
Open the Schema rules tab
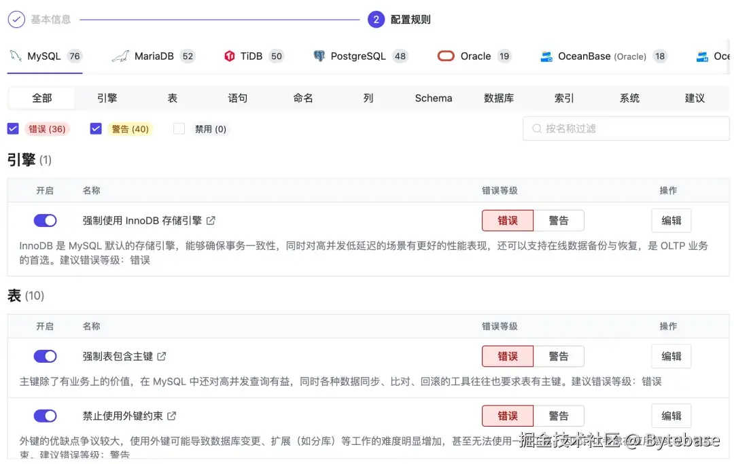(x=433, y=98)
